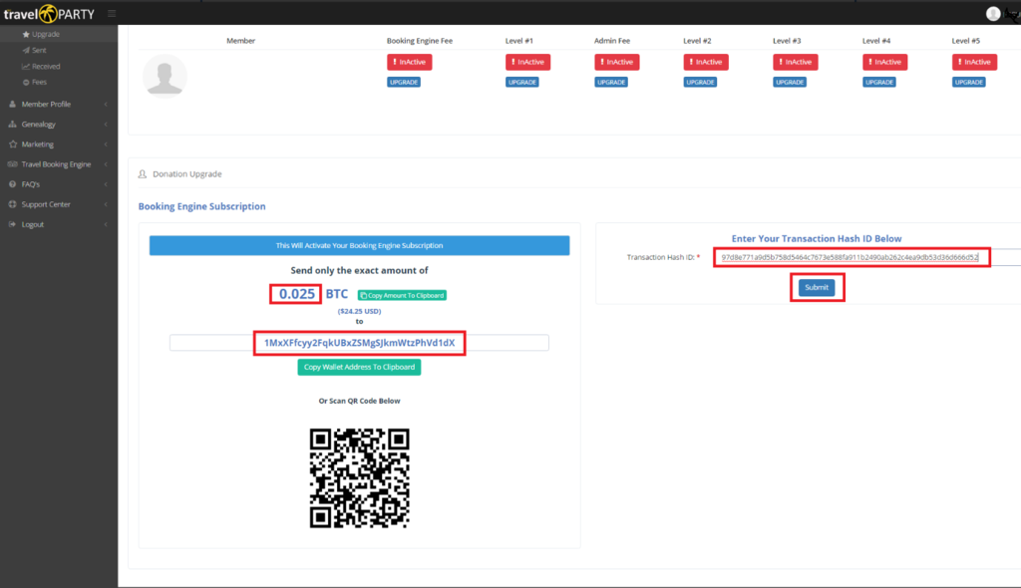Click UPGRADE under Booking Engine Fee
Viewport: 1021px width, 588px height.
[404, 82]
